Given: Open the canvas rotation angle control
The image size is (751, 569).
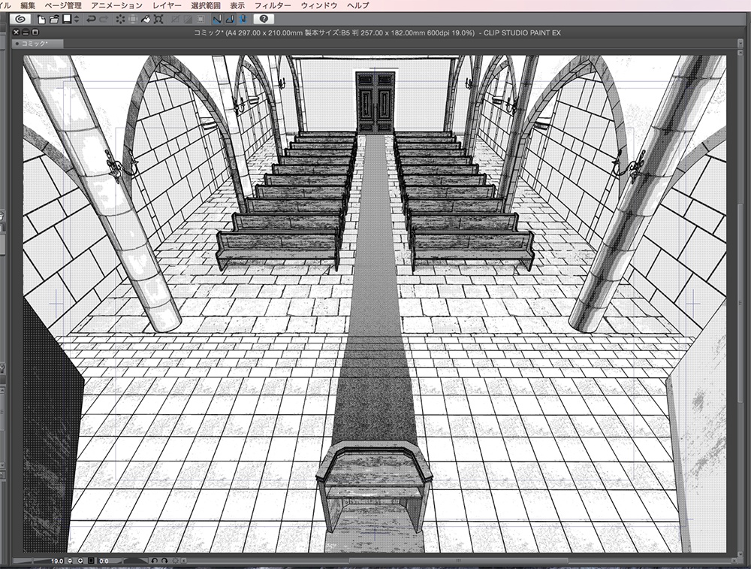Looking at the screenshot, I should click(x=103, y=561).
